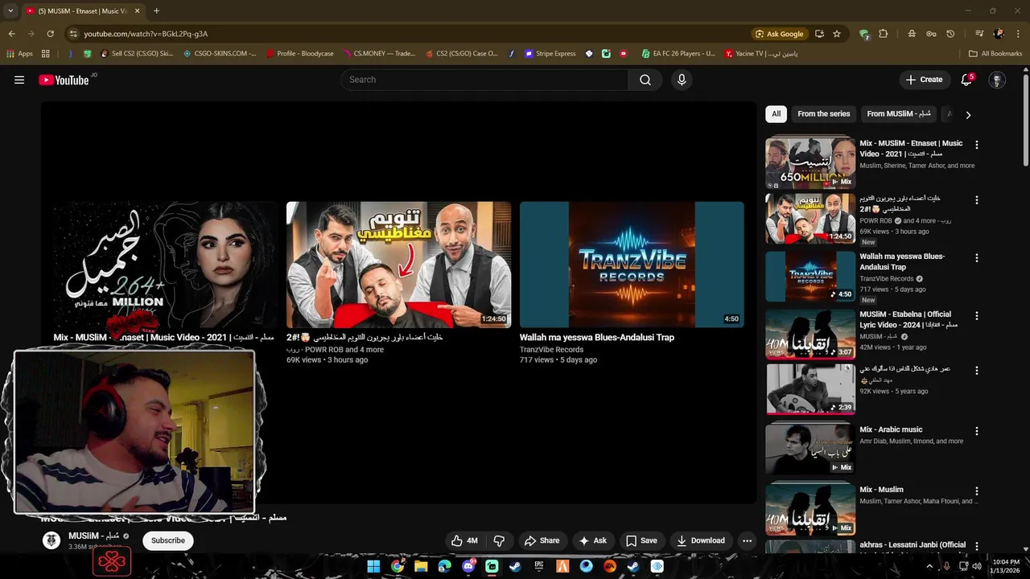The height and width of the screenshot is (579, 1030).
Task: Select the From MUSliM chip
Action: tap(899, 114)
